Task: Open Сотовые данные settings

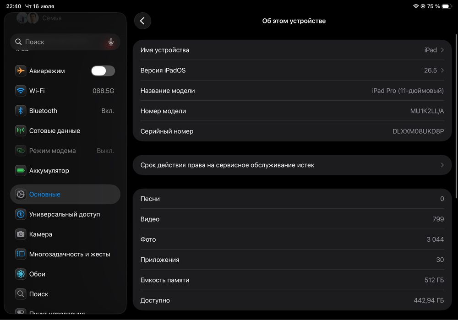Action: [x=65, y=130]
